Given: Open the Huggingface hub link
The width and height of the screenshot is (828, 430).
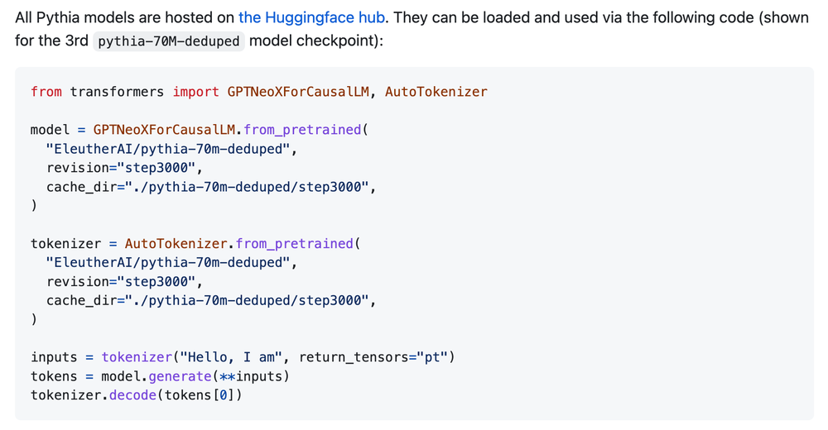Looking at the screenshot, I should (x=311, y=17).
